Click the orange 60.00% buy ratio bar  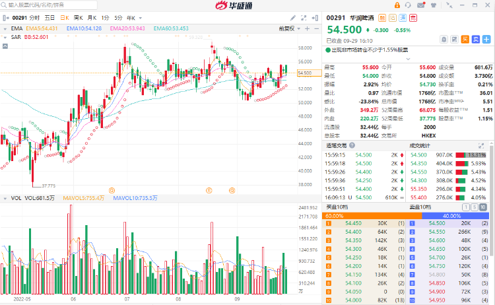pos(372,216)
